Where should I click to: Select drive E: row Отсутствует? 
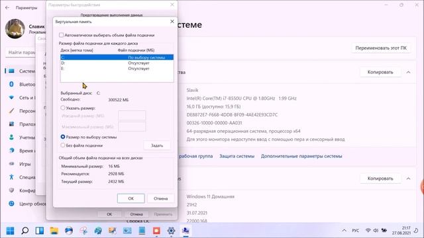117,69
